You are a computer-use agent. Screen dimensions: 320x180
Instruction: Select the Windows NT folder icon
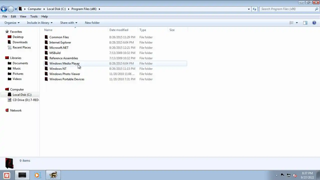[46, 69]
